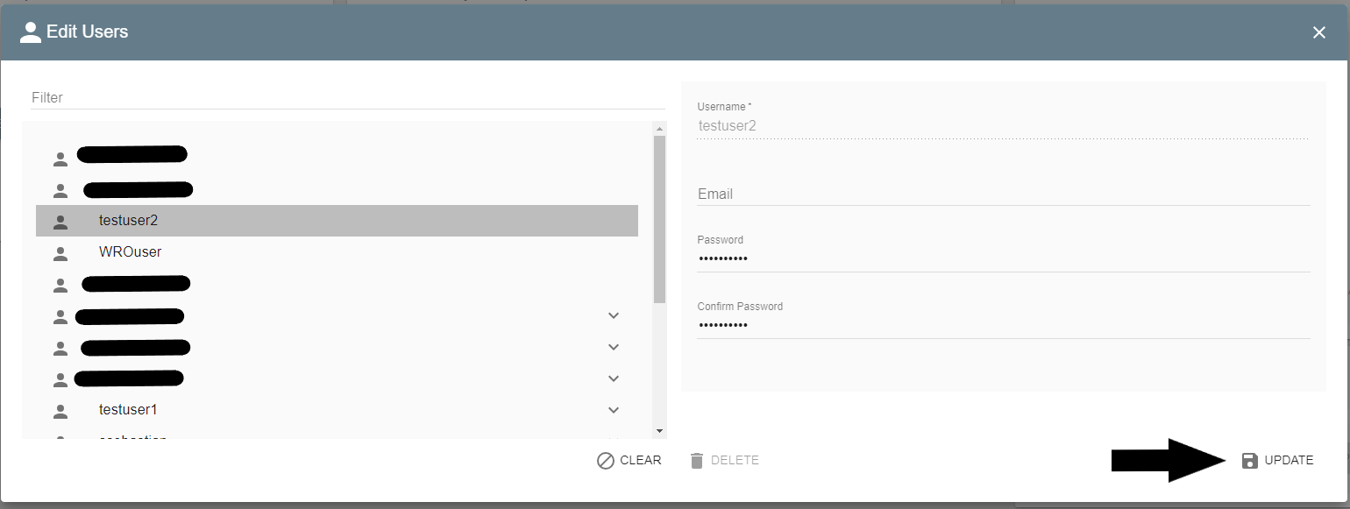The image size is (1350, 509).
Task: Expand the first chevron in the user list
Action: 614,315
